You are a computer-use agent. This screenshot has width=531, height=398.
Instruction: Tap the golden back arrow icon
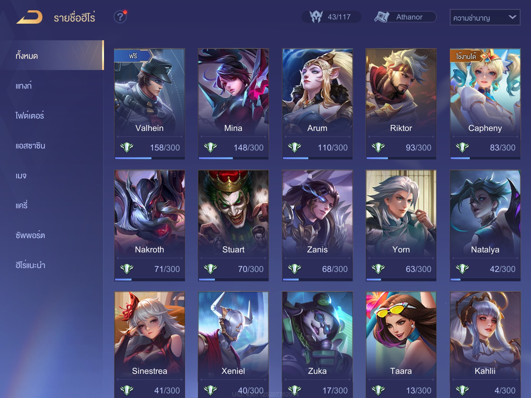(29, 17)
